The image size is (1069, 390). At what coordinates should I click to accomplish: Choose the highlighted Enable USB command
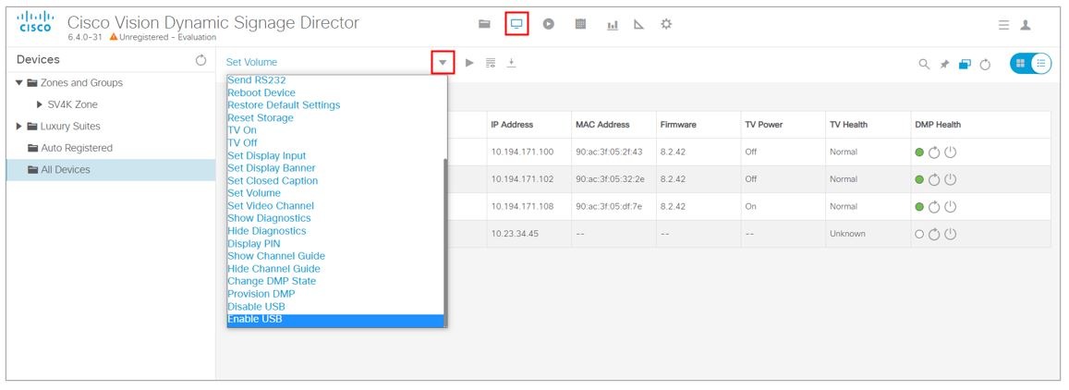coord(335,320)
